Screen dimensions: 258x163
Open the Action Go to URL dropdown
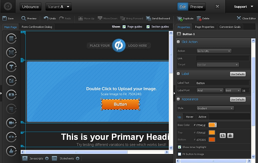[214, 51]
